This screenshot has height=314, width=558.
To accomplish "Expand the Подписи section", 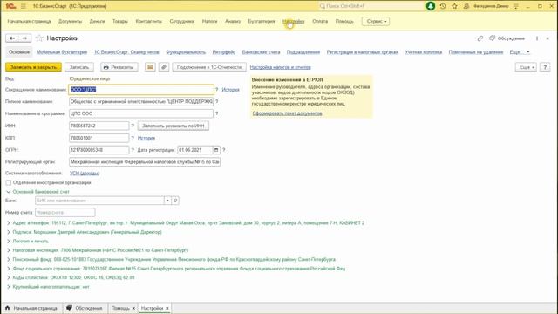I will (x=9, y=232).
